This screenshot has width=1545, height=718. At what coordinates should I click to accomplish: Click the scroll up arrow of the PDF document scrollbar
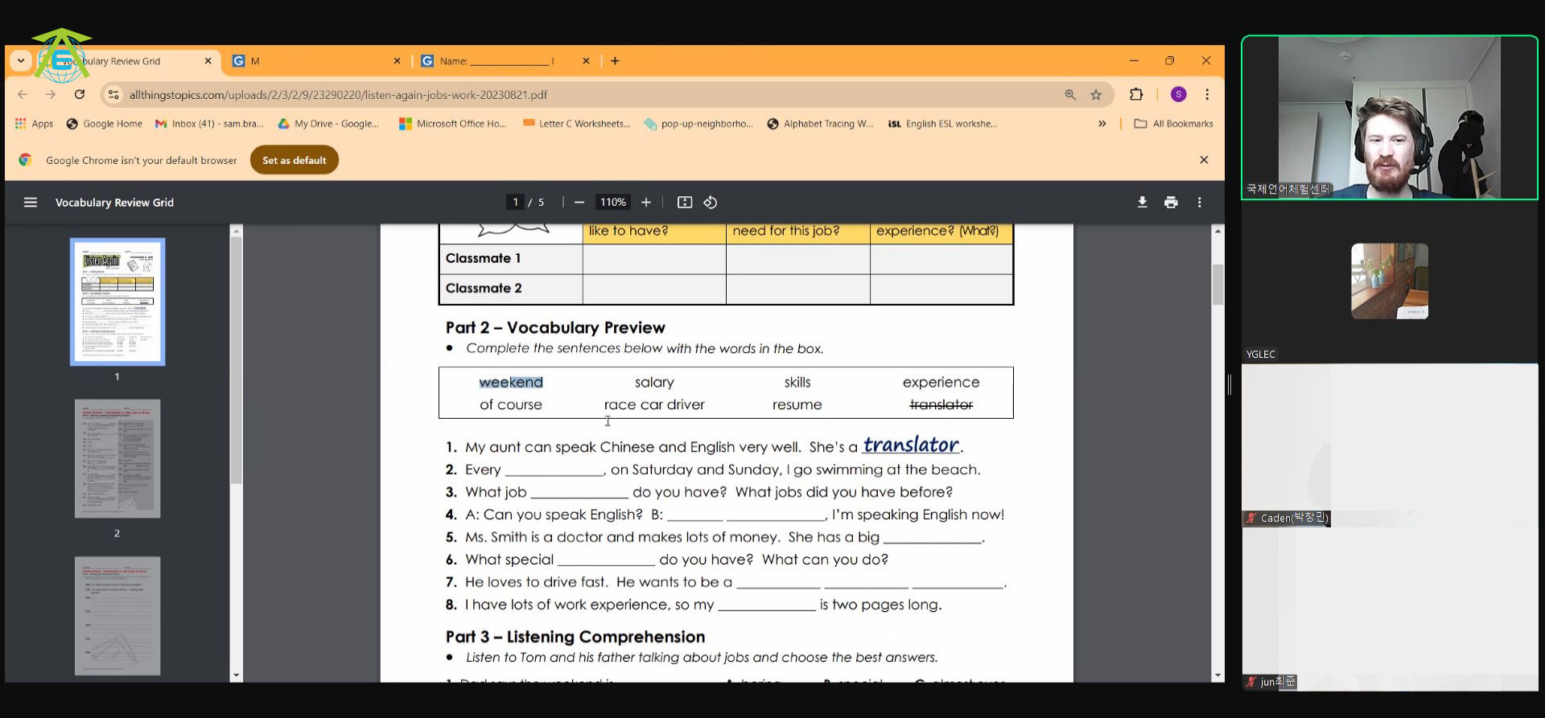[1217, 231]
